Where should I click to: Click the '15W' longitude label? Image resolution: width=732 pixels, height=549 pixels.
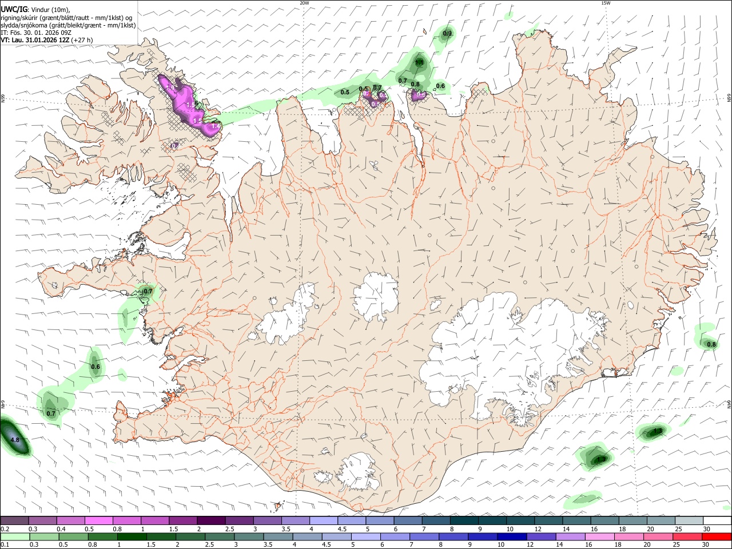click(x=606, y=3)
